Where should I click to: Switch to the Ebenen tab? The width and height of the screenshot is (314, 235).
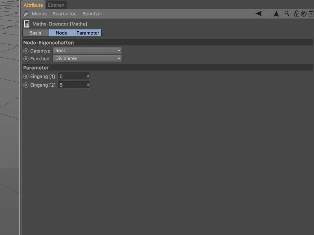coord(56,5)
